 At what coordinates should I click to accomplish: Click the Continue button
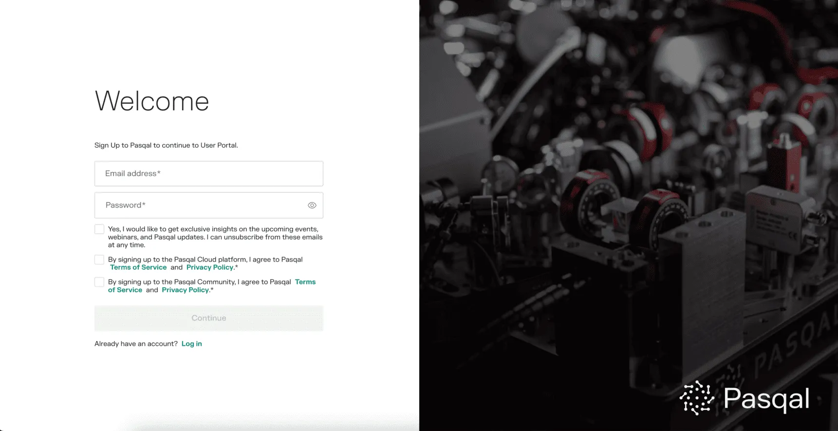click(209, 318)
